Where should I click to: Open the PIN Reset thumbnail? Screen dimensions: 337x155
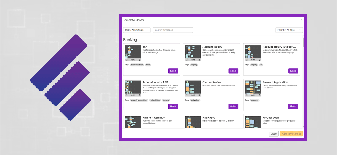click(193, 122)
